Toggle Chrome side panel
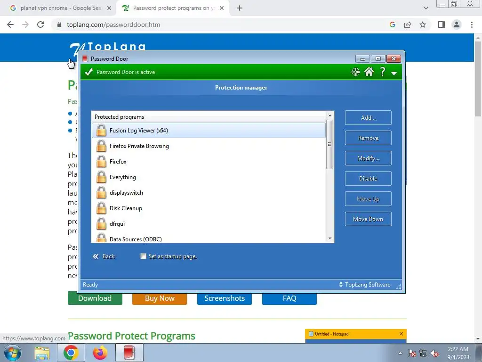Image resolution: width=482 pixels, height=362 pixels. (x=442, y=25)
